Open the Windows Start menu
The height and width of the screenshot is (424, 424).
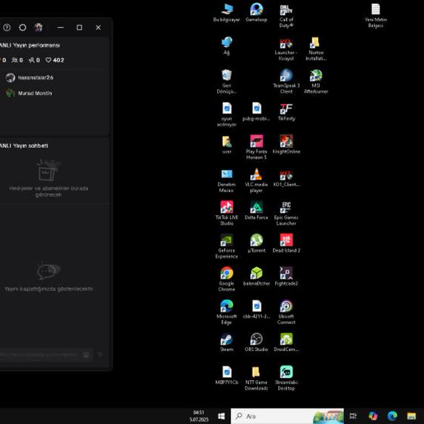click(x=221, y=416)
